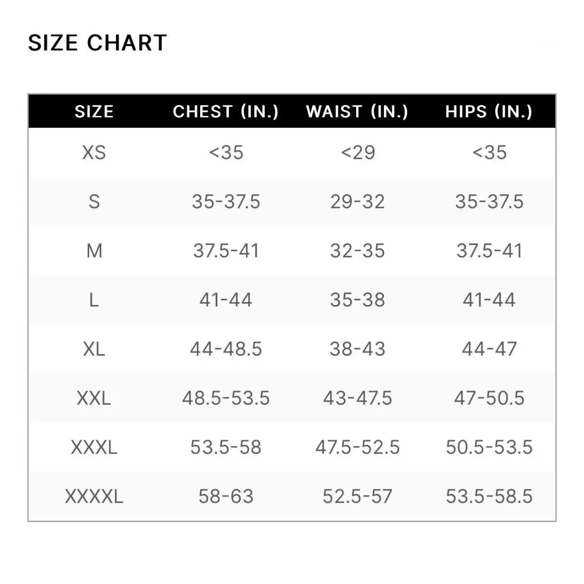Select the XXXXL size row label
This screenshot has height=584, width=584.
pos(94,496)
